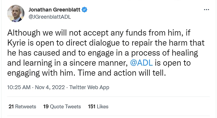Open the @JGreenblattADL handle link
Image resolution: width=217 pixels, height=118 pixels.
click(x=50, y=17)
